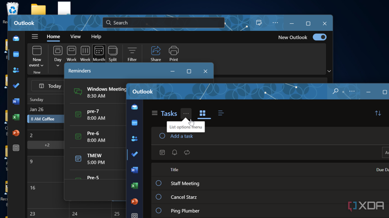Image resolution: width=389 pixels, height=218 pixels.
Task: Open the Home ribbon tab
Action: [x=53, y=36]
